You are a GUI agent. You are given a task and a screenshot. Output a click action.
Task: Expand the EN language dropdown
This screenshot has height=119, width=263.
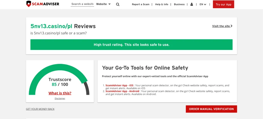coord(203,4)
